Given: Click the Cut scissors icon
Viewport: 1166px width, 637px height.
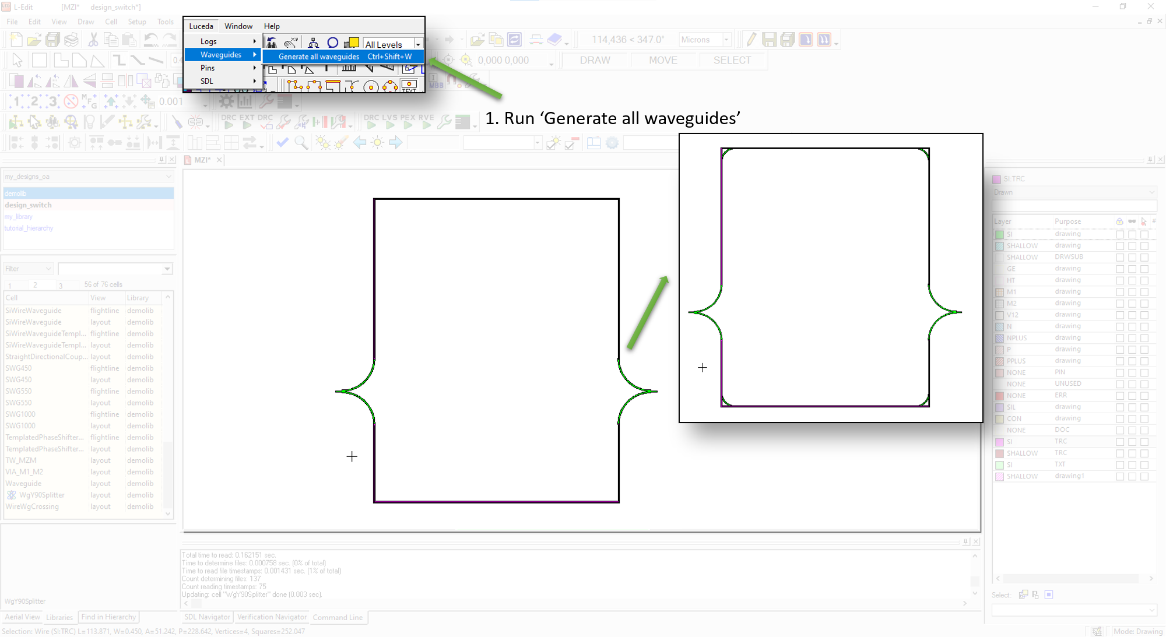Looking at the screenshot, I should (92, 40).
